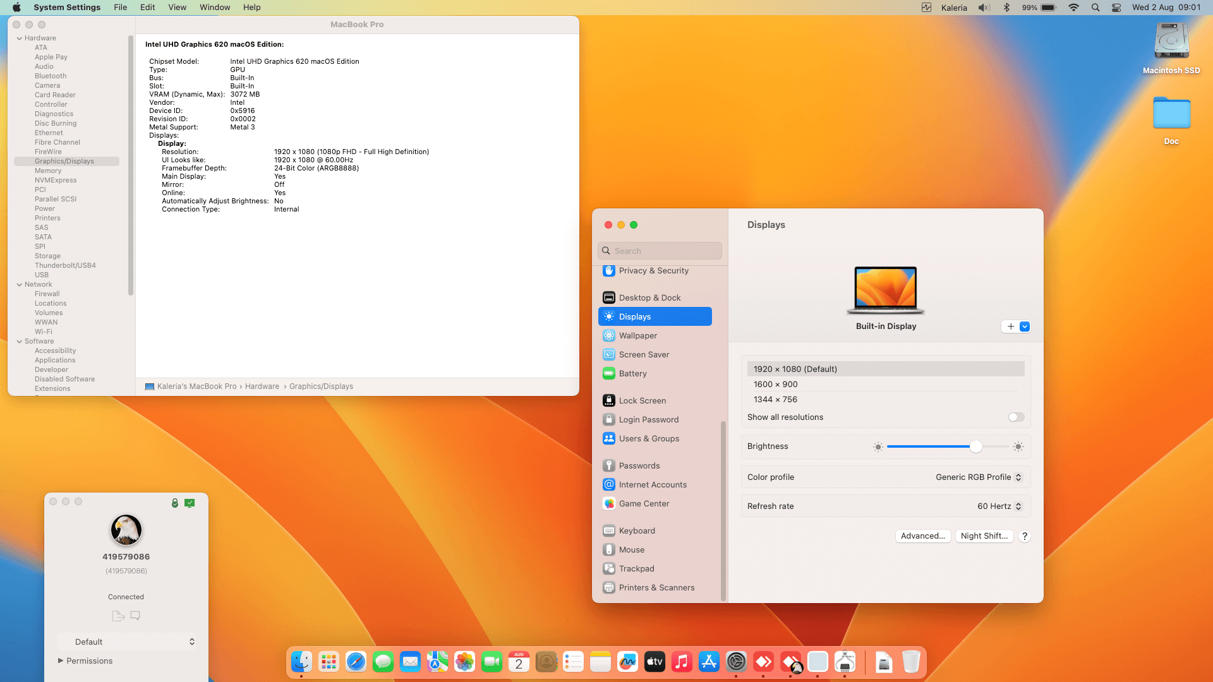Open Users & Groups settings
This screenshot has height=682, width=1213.
648,438
